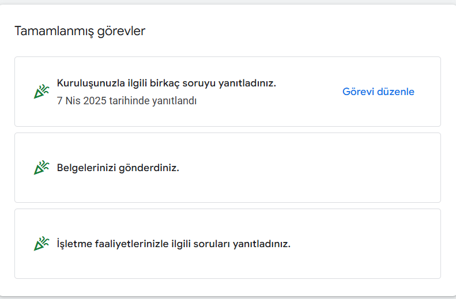456x299 pixels.
Task: Click the Tamamlanmış görevler heading
Action: click(x=80, y=31)
